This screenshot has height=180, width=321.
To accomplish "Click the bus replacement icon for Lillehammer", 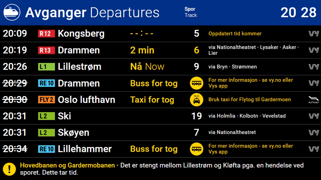I will pyautogui.click(x=197, y=149).
